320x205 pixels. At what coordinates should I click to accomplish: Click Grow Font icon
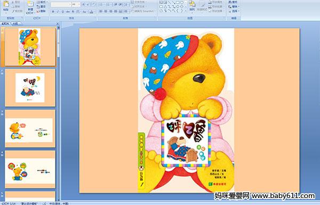point(83,4)
